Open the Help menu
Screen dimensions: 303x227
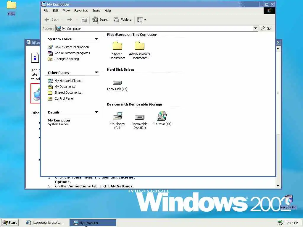(x=108, y=11)
